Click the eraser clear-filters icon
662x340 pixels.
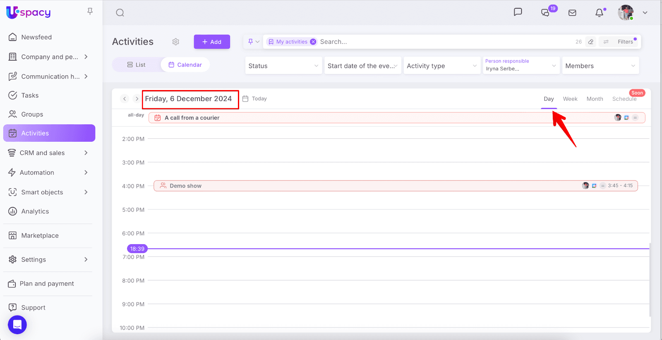(x=591, y=42)
